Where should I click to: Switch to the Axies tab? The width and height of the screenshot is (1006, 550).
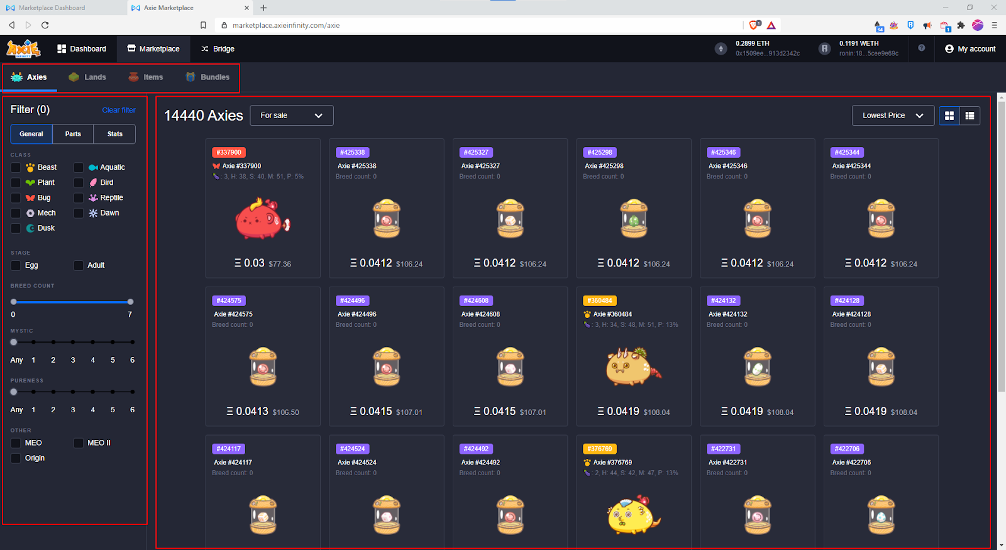tap(30, 77)
